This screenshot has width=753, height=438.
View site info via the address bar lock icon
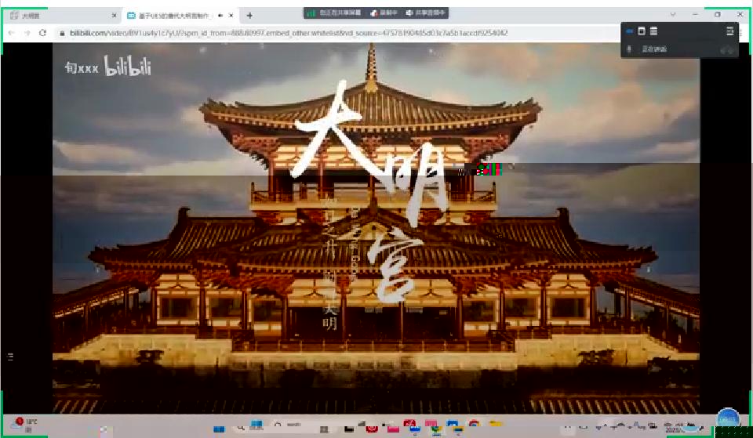coord(62,33)
